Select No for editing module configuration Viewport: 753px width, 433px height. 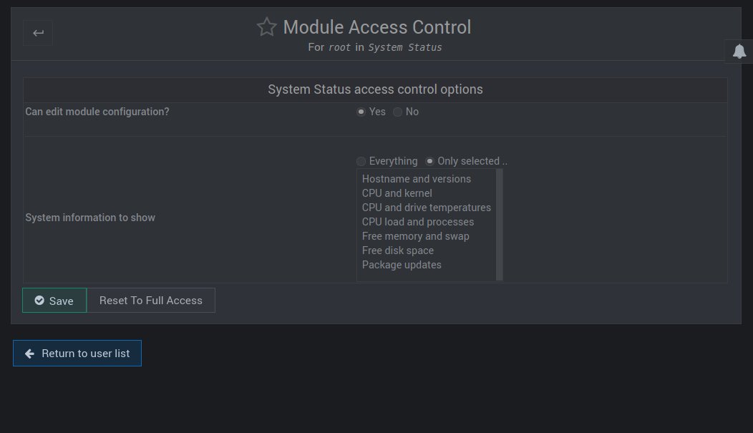pos(398,112)
